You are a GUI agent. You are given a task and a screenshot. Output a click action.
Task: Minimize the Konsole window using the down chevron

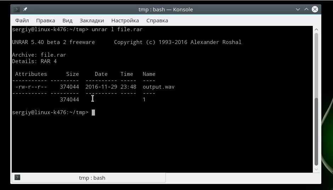point(298,9)
